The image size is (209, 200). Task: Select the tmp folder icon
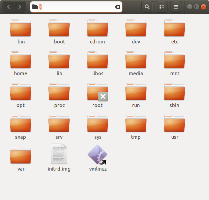pos(136,123)
